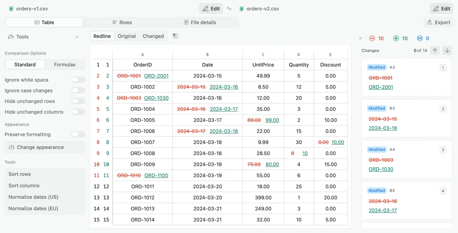Viewport: 458px width, 233px height.
Task: Click the orders-v2.csv file icon
Action: [x=242, y=9]
